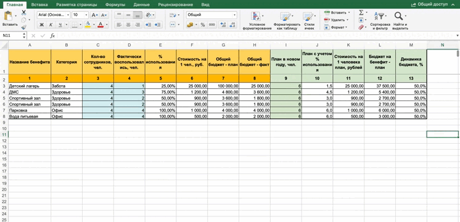
Task: Click the AutoSum sigma icon
Action: [361, 12]
